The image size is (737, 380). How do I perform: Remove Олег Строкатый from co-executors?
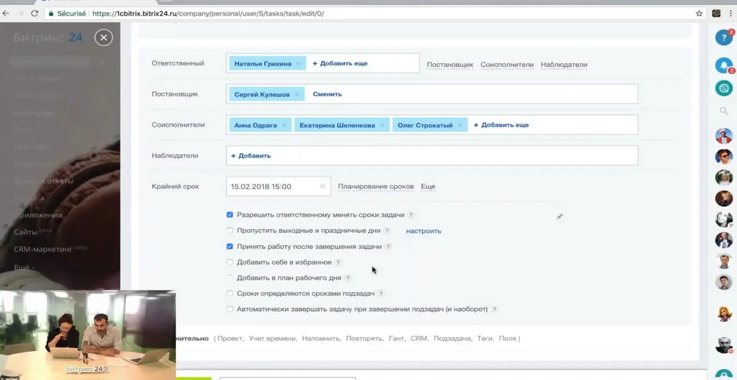coord(459,126)
